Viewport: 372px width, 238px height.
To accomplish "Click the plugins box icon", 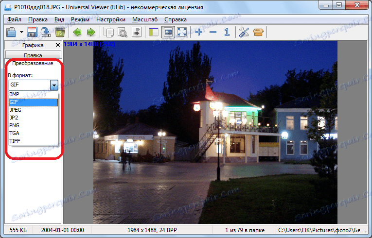I will coord(258,32).
